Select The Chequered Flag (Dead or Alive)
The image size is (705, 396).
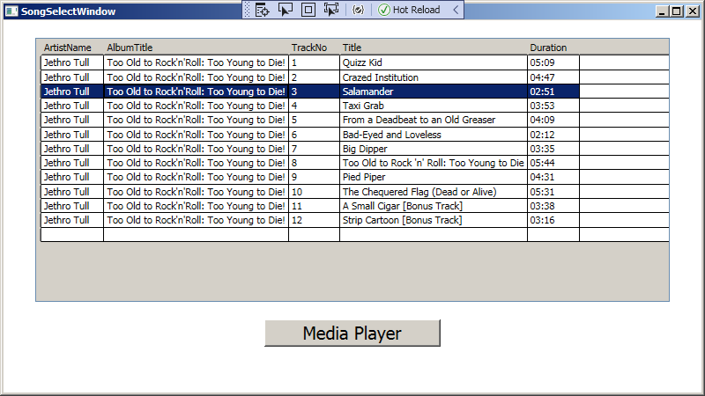[434, 192]
